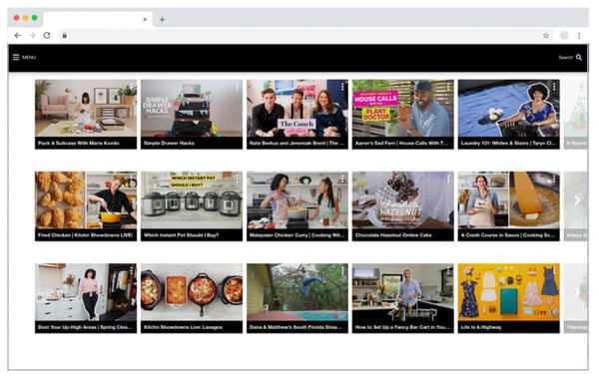Bookmark the page with the star icon
This screenshot has height=379, width=599.
click(x=546, y=36)
